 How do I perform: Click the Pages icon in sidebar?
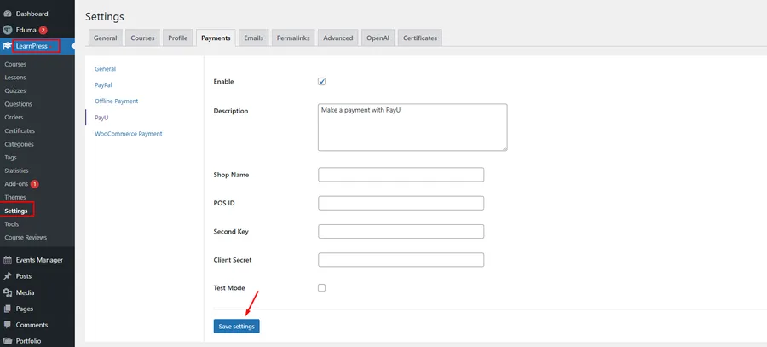point(8,309)
